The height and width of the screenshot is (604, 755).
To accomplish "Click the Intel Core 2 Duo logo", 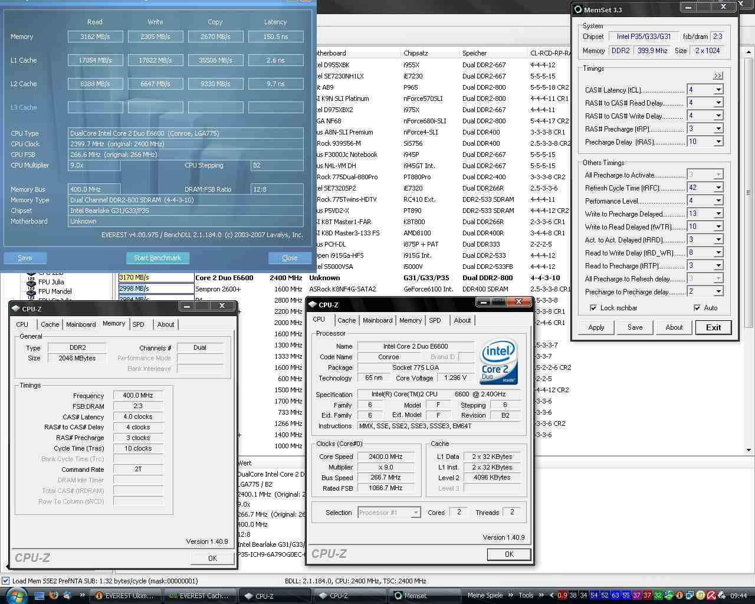I will pos(498,360).
